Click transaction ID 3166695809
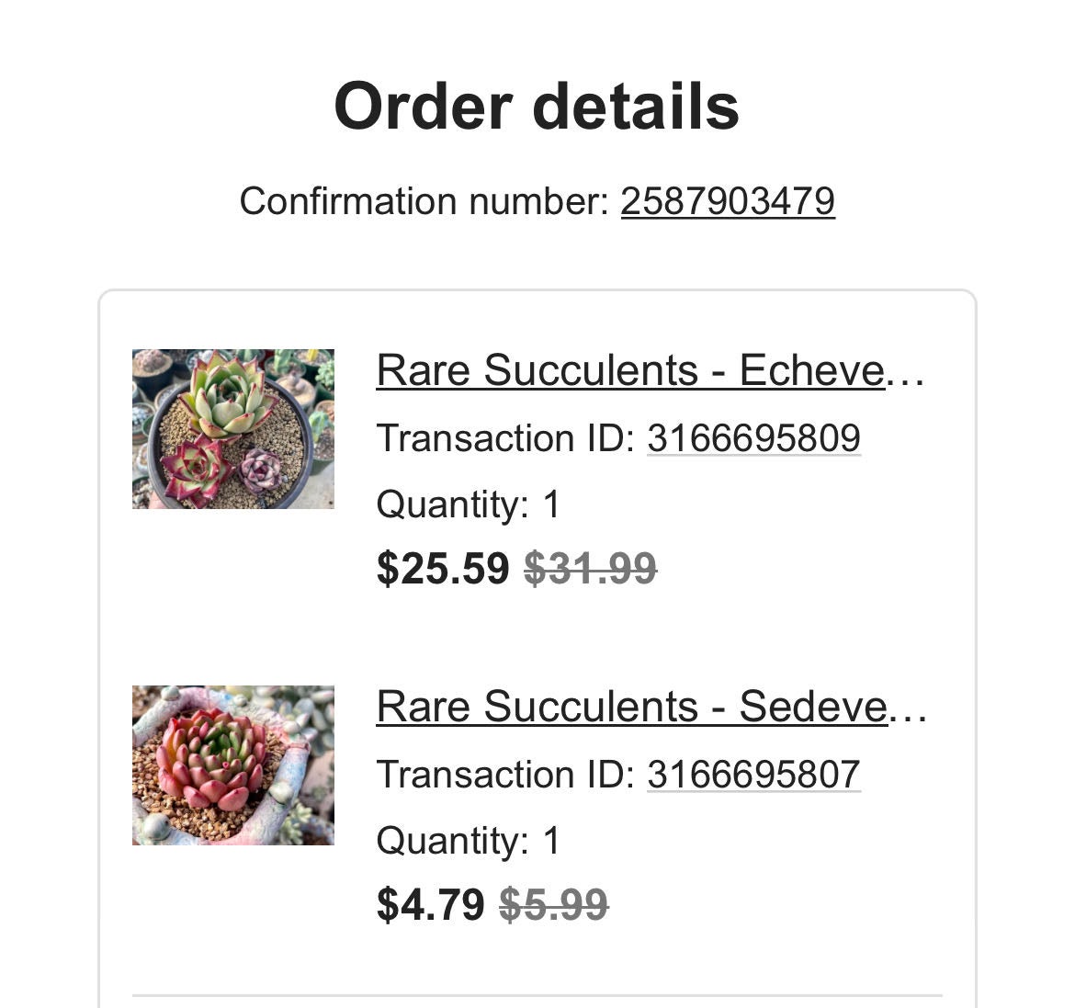Viewport: 1075px width, 1008px height. click(x=753, y=438)
